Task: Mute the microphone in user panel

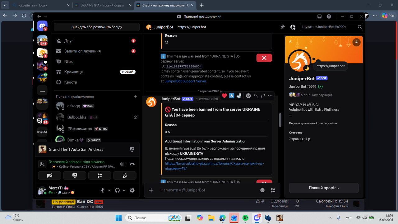Action: coord(103,190)
